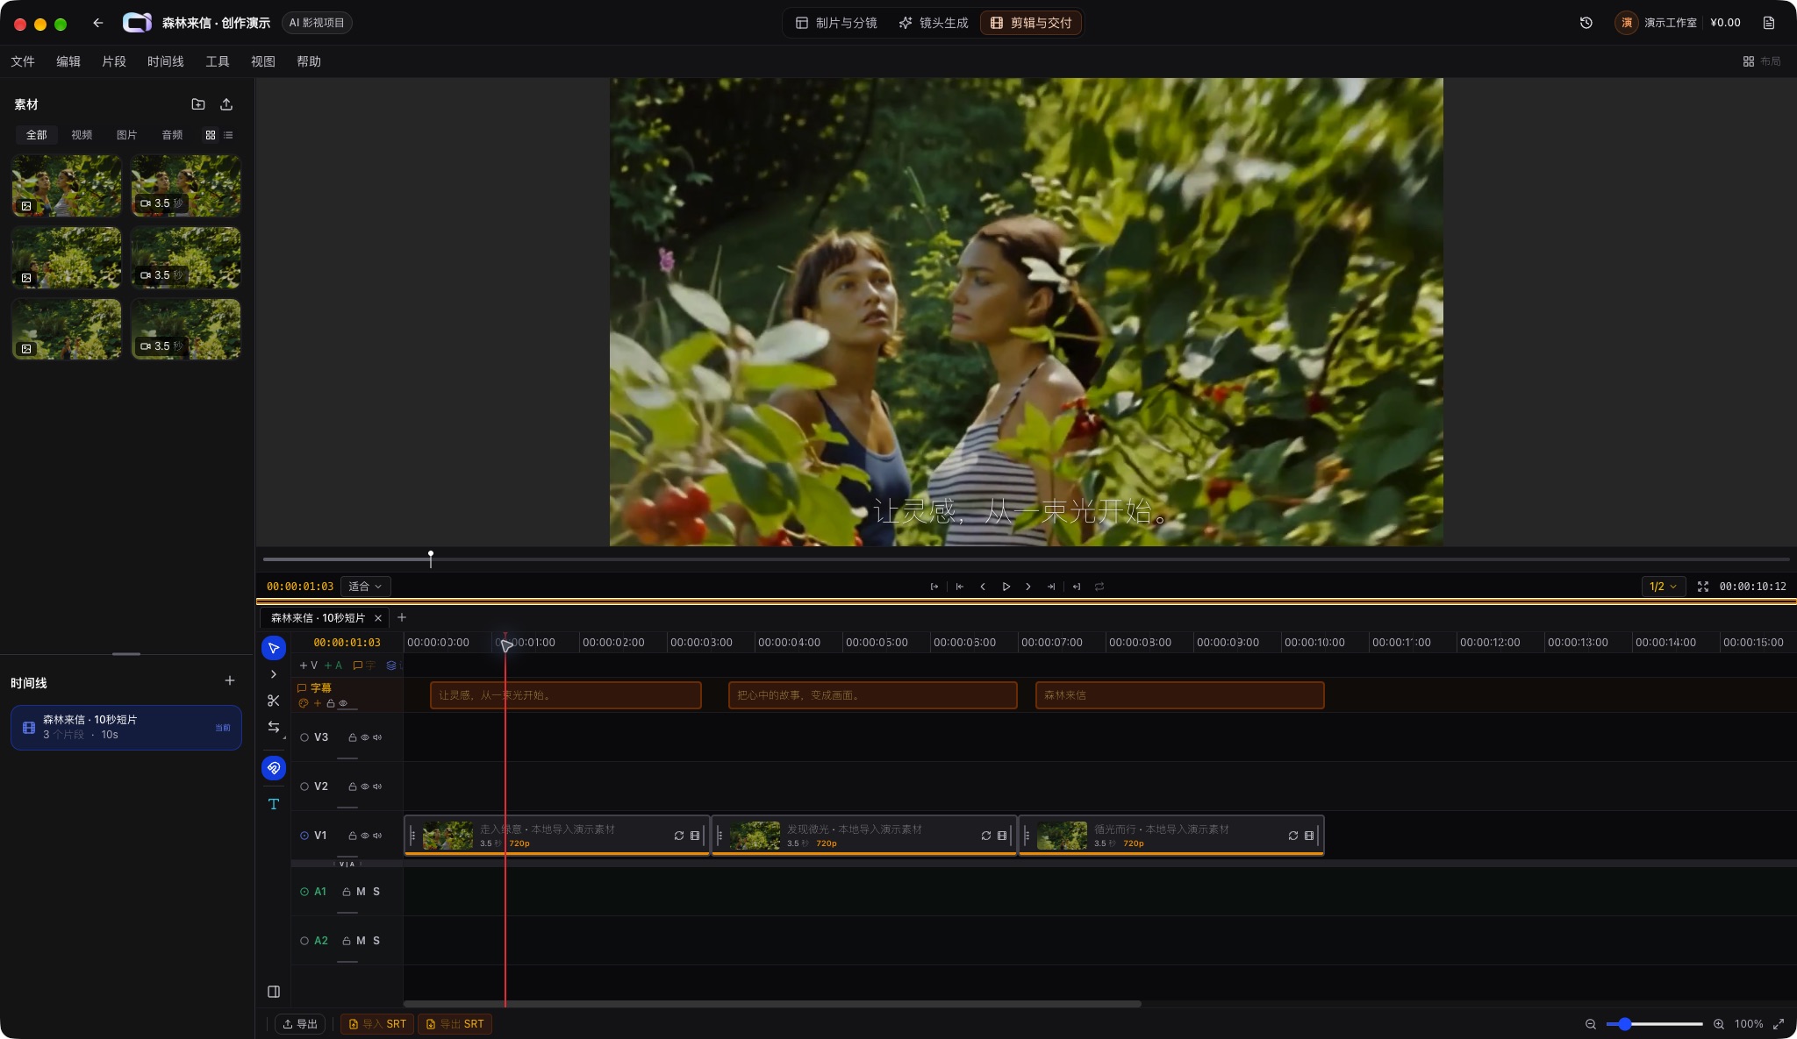Toggle loop playback icon

[x=1099, y=587]
